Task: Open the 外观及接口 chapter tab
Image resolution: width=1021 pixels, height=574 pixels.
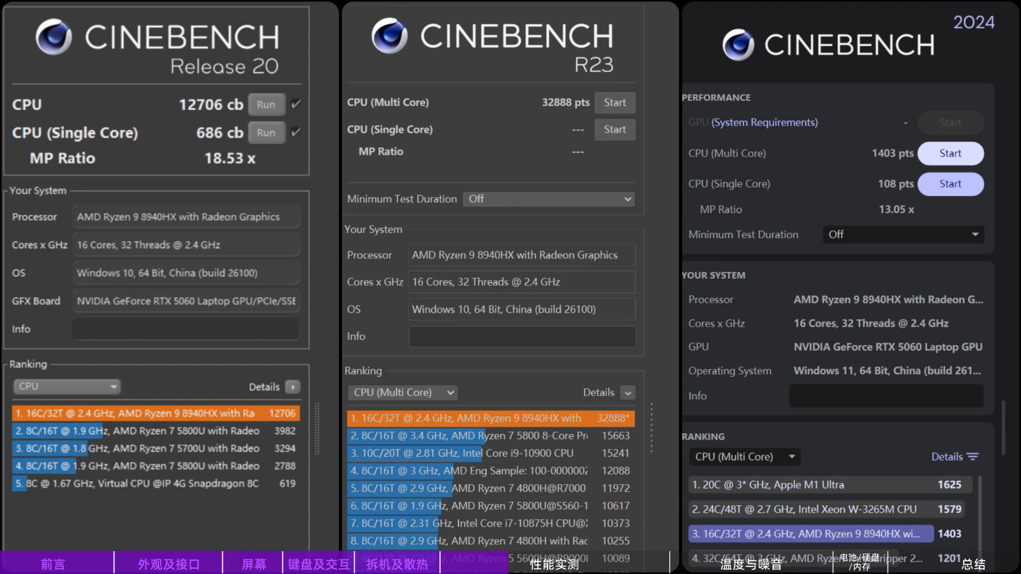Action: tap(168, 564)
